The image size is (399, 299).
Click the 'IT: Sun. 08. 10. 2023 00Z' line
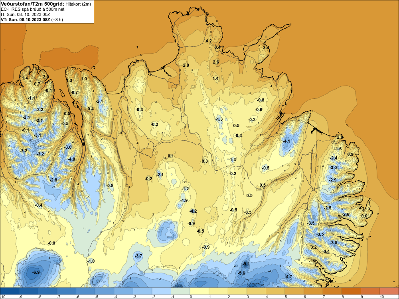tap(26, 14)
